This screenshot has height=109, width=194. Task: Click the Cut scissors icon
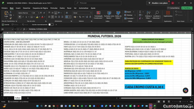11,12
